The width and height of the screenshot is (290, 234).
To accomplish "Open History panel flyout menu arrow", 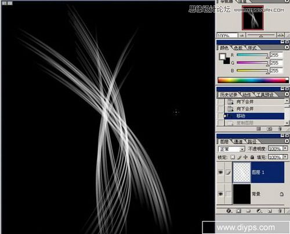I will tap(287, 94).
